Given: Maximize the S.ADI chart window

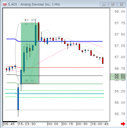Looking at the screenshot, I should pos(113,4).
